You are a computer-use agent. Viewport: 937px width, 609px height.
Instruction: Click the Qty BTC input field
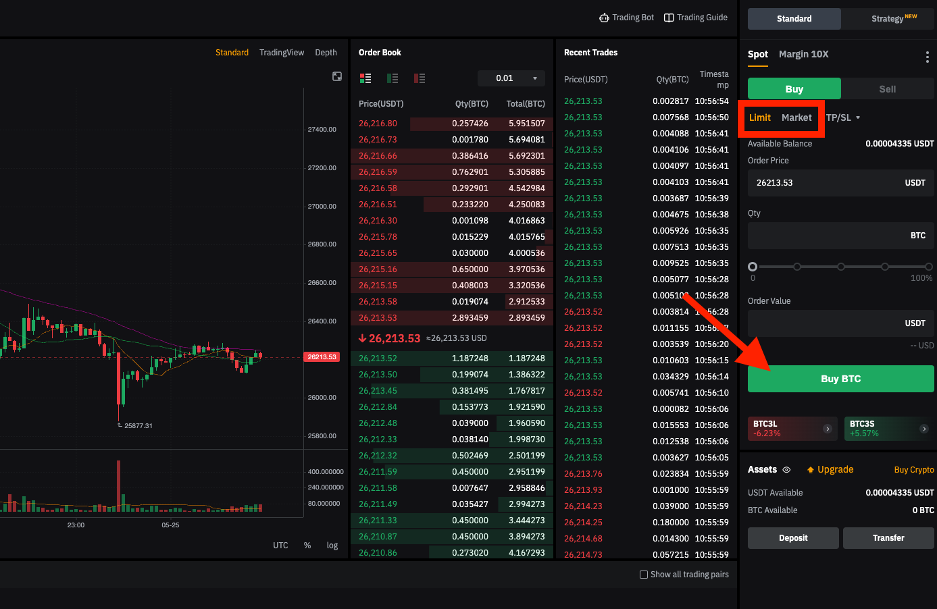(841, 236)
